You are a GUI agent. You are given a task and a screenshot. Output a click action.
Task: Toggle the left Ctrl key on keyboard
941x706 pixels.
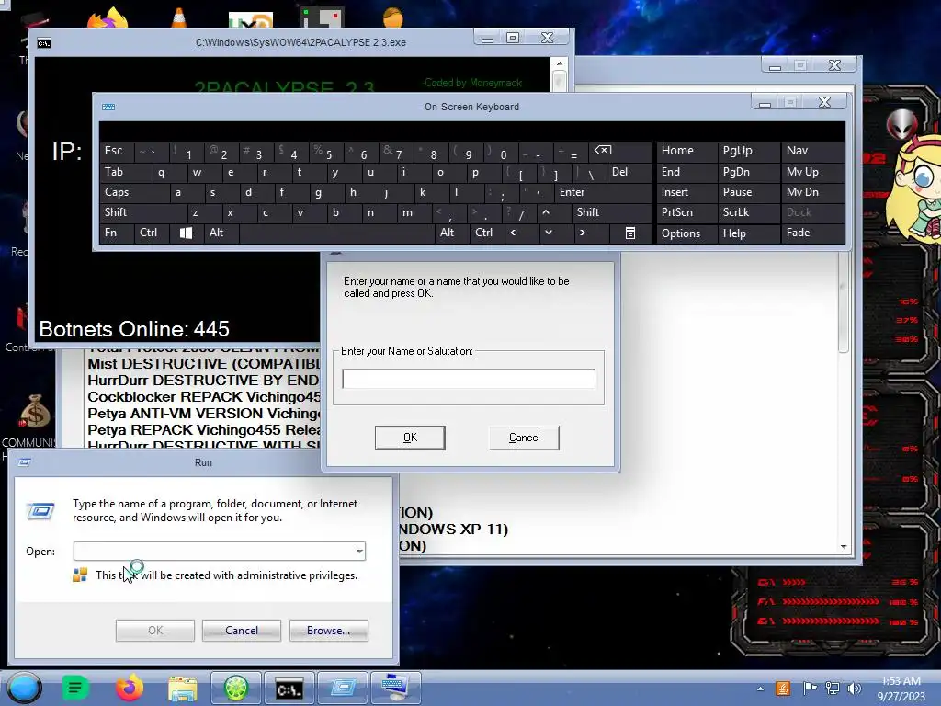coord(151,233)
